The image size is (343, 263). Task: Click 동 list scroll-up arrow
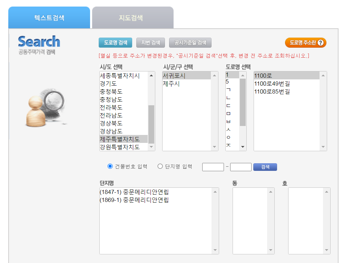(x=271, y=192)
